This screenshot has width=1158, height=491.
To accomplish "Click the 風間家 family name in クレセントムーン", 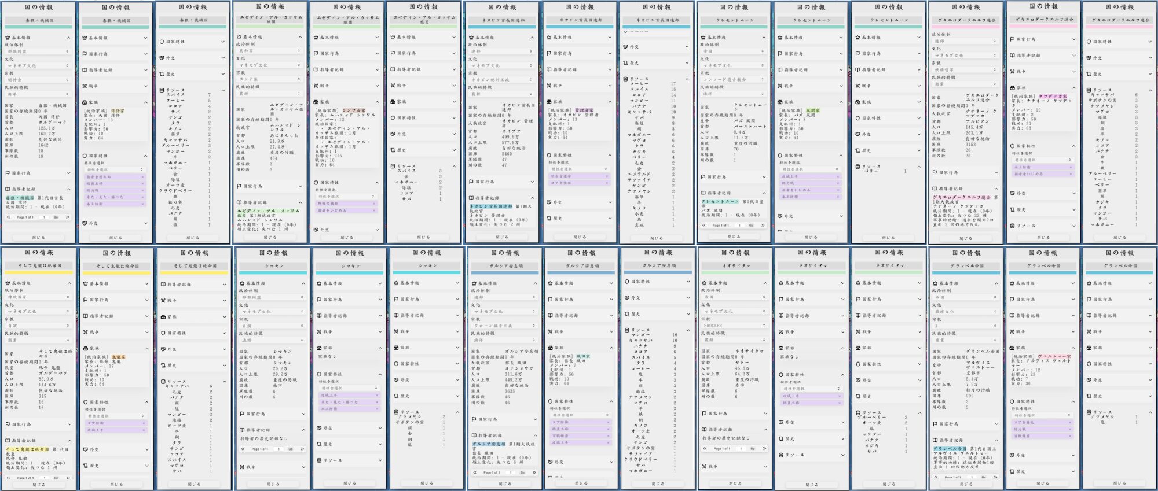I will (x=812, y=110).
